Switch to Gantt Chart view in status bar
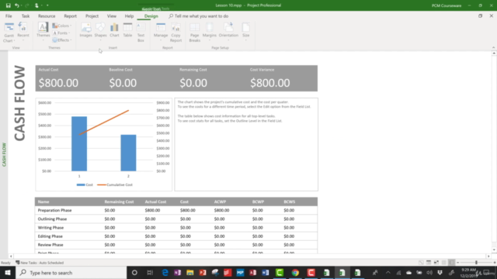Viewport: 497px width, 279px height. pos(421,263)
